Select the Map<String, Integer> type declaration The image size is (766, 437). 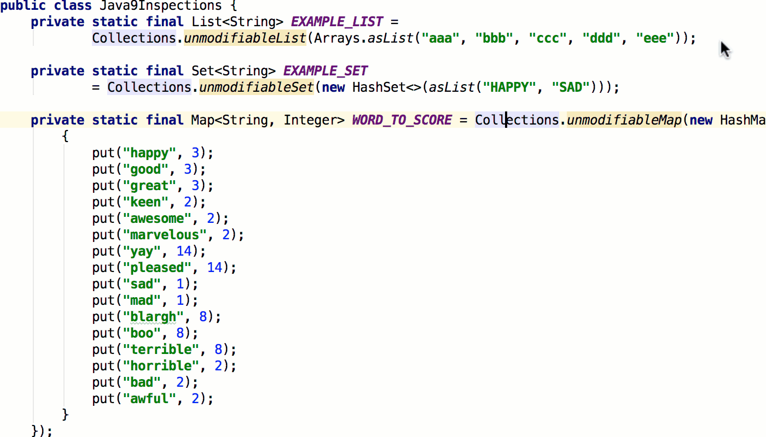pyautogui.click(x=270, y=120)
